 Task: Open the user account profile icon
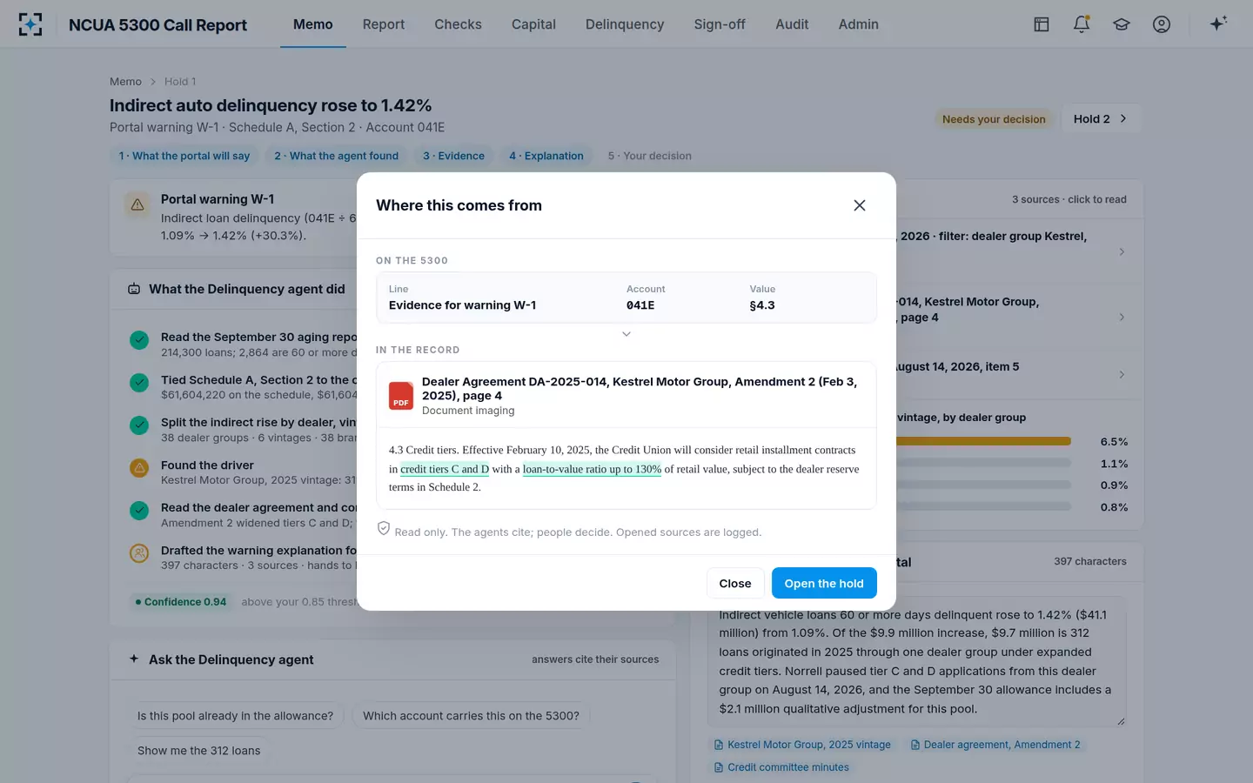1162,24
